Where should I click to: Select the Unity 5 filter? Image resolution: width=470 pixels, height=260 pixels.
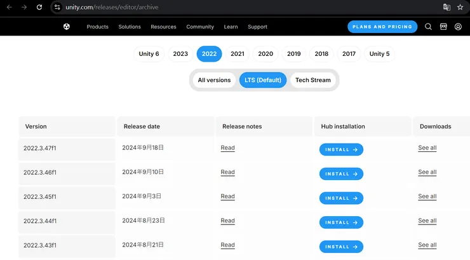tap(379, 54)
